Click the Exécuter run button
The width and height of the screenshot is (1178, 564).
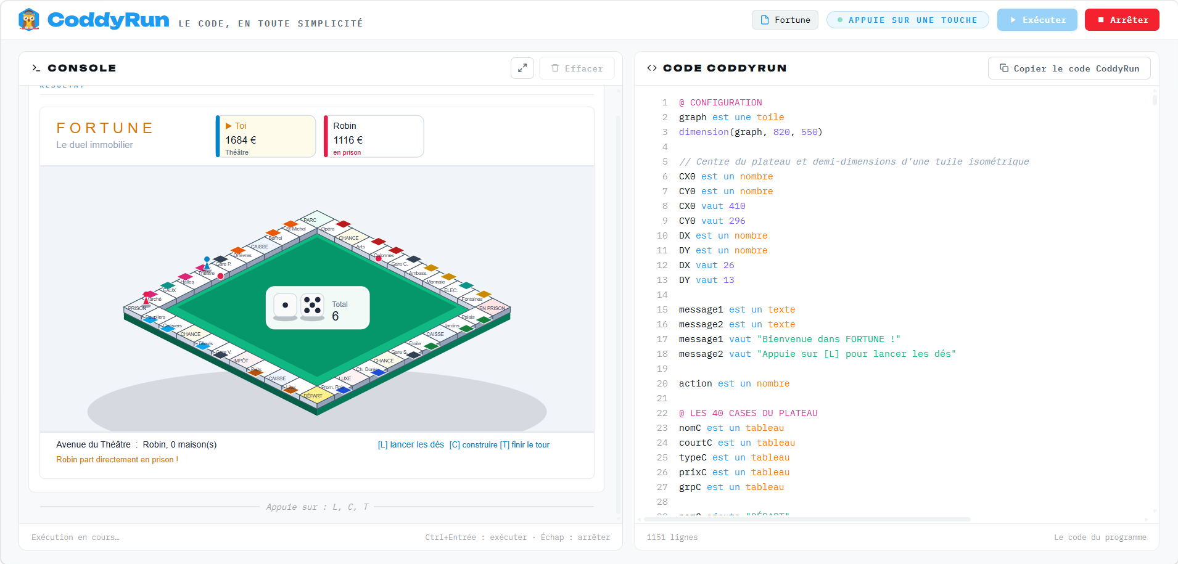1037,20
